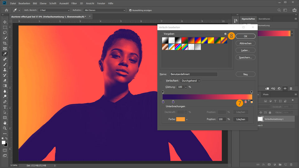
Task: Click the Name field 'Benutzerdefiniert'
Action: (x=193, y=74)
